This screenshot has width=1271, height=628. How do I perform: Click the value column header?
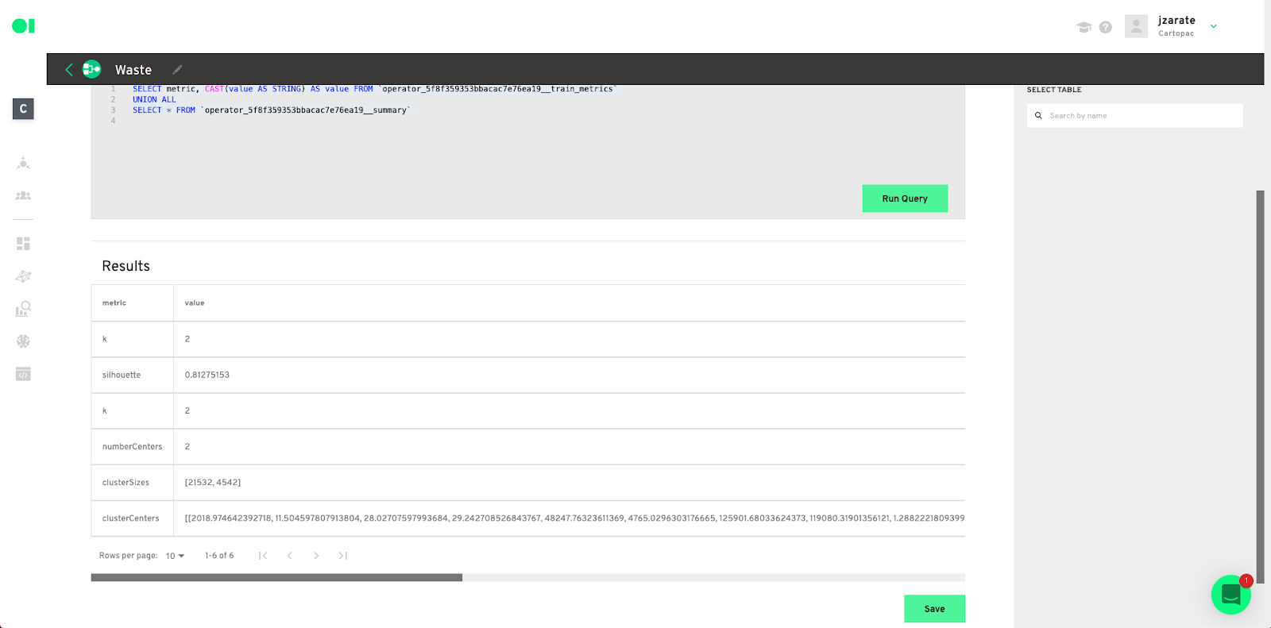(x=195, y=303)
